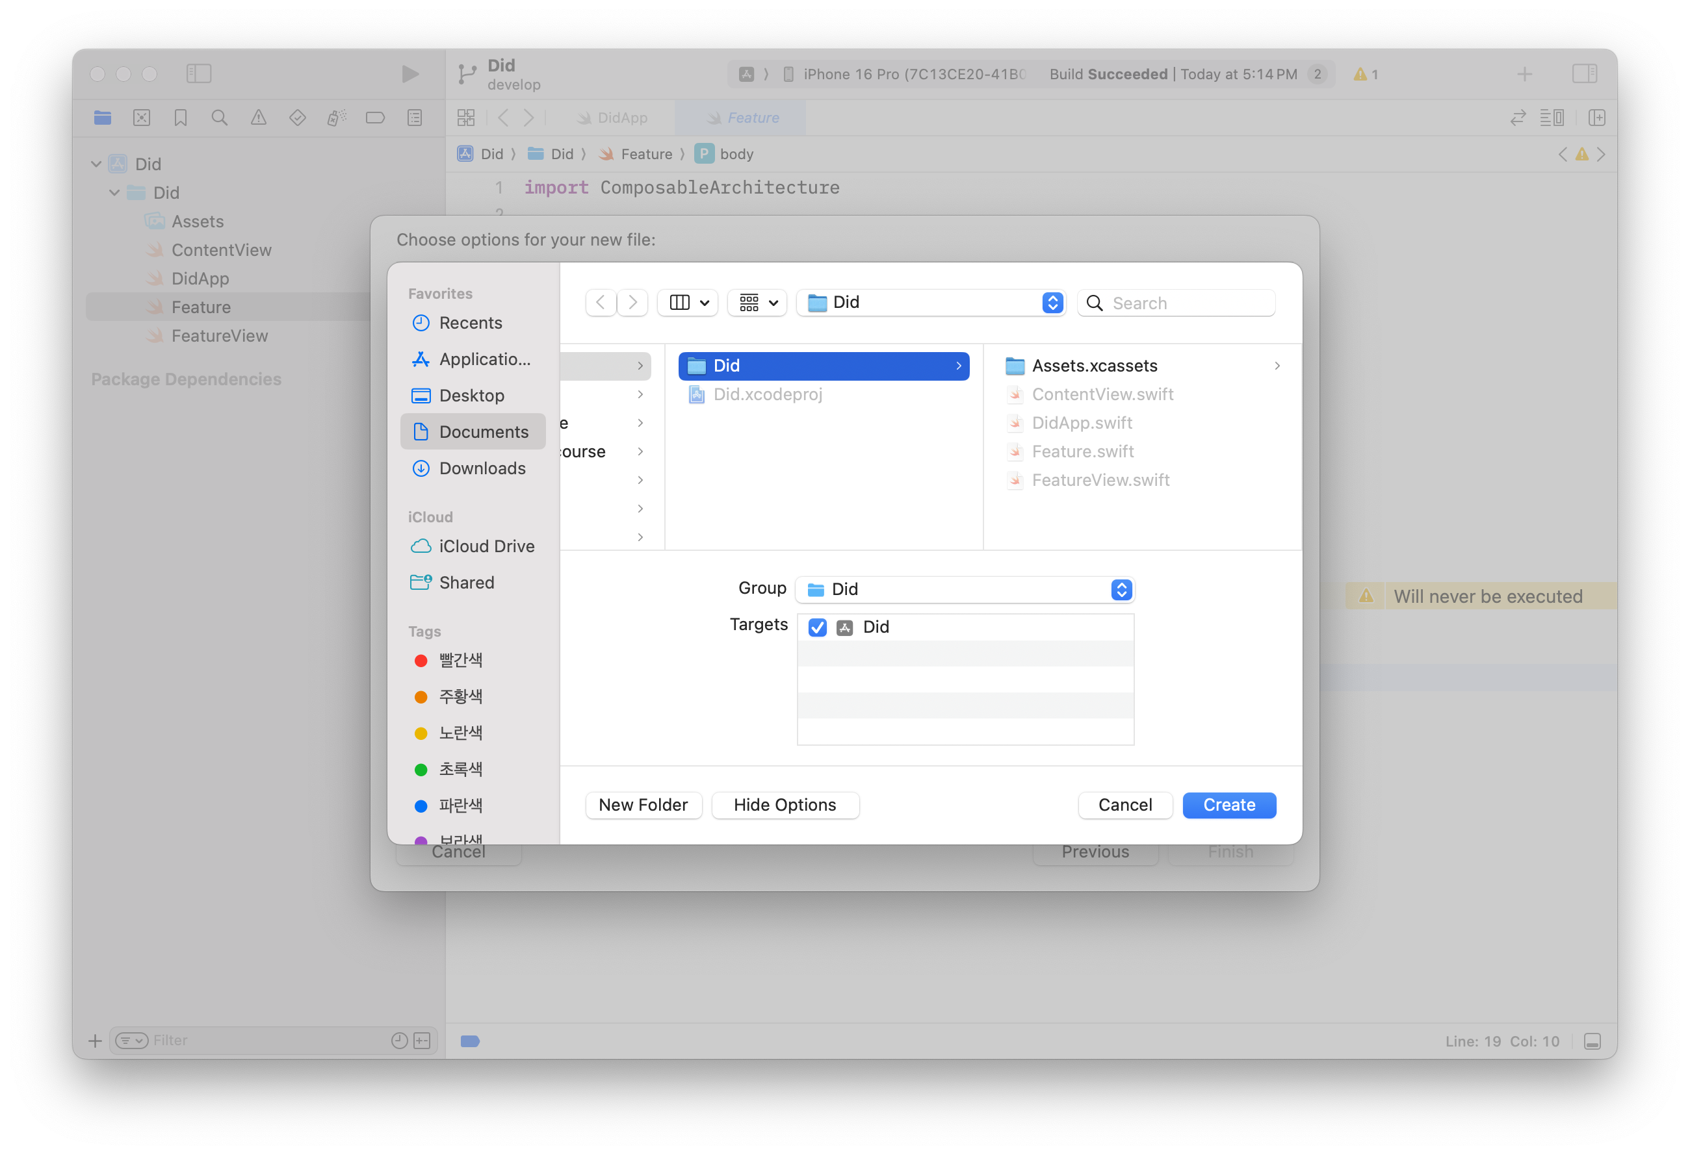Open the Issue navigator warning icon
This screenshot has width=1690, height=1155.
click(x=258, y=118)
